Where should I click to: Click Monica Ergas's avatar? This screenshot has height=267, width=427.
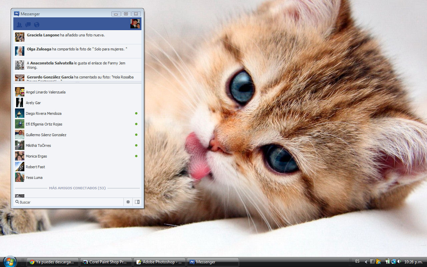pyautogui.click(x=20, y=156)
